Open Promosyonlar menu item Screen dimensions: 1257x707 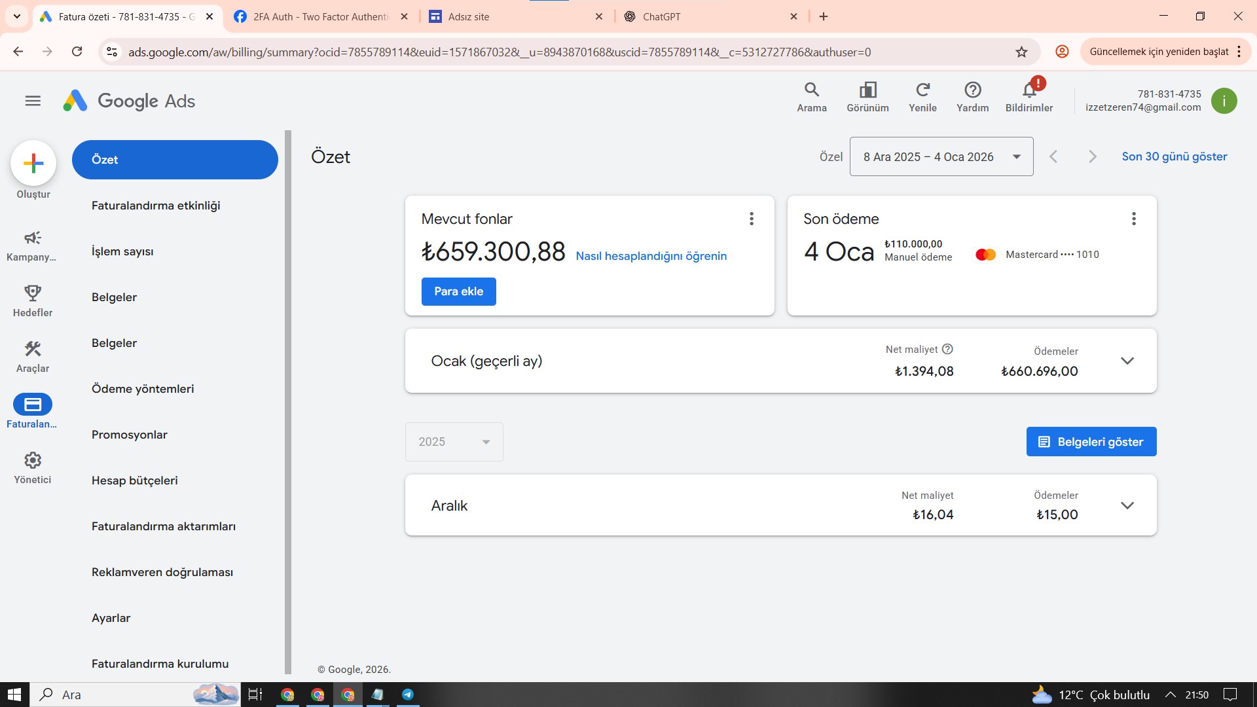[x=130, y=435]
